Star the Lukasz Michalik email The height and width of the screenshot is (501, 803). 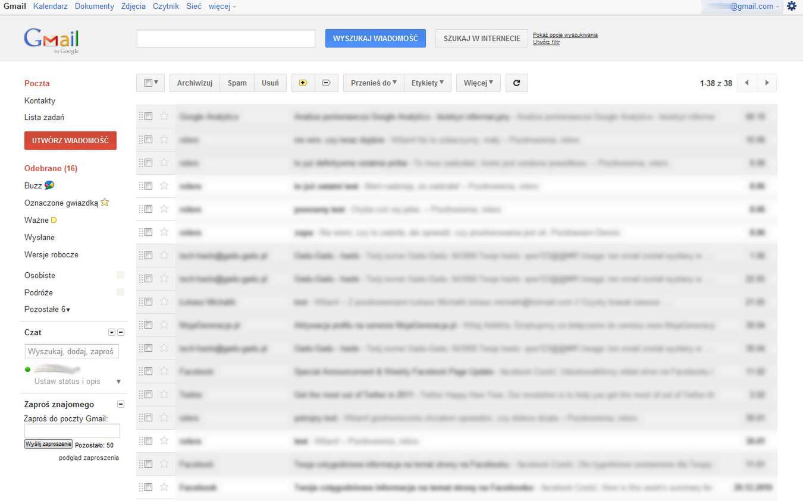[x=164, y=302]
